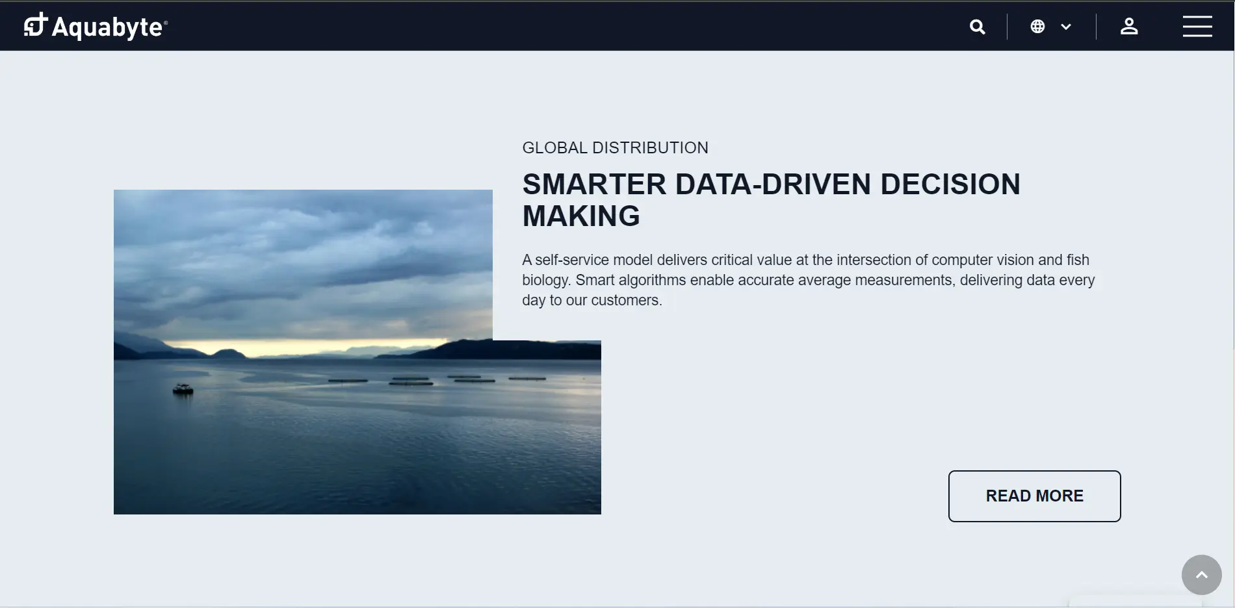Click the Aquabyte home link
The height and width of the screenshot is (608, 1235).
96,26
